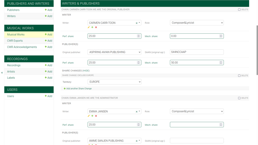Go to Recordings in sidebar
The width and height of the screenshot is (258, 145).
14,65
